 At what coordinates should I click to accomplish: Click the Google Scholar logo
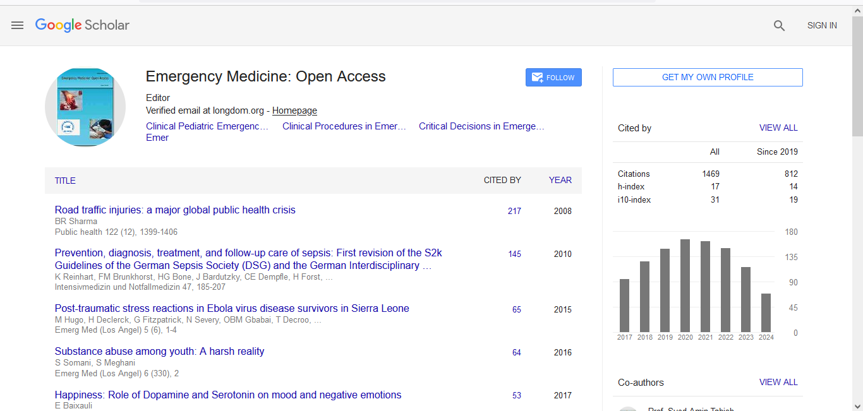pyautogui.click(x=82, y=25)
